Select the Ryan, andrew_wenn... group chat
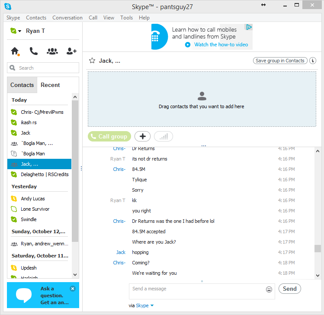 (x=39, y=244)
